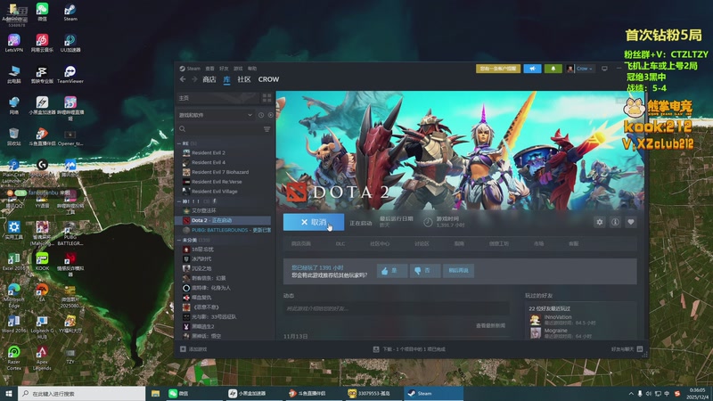Open Steam desktop shortcut icon

70,12
